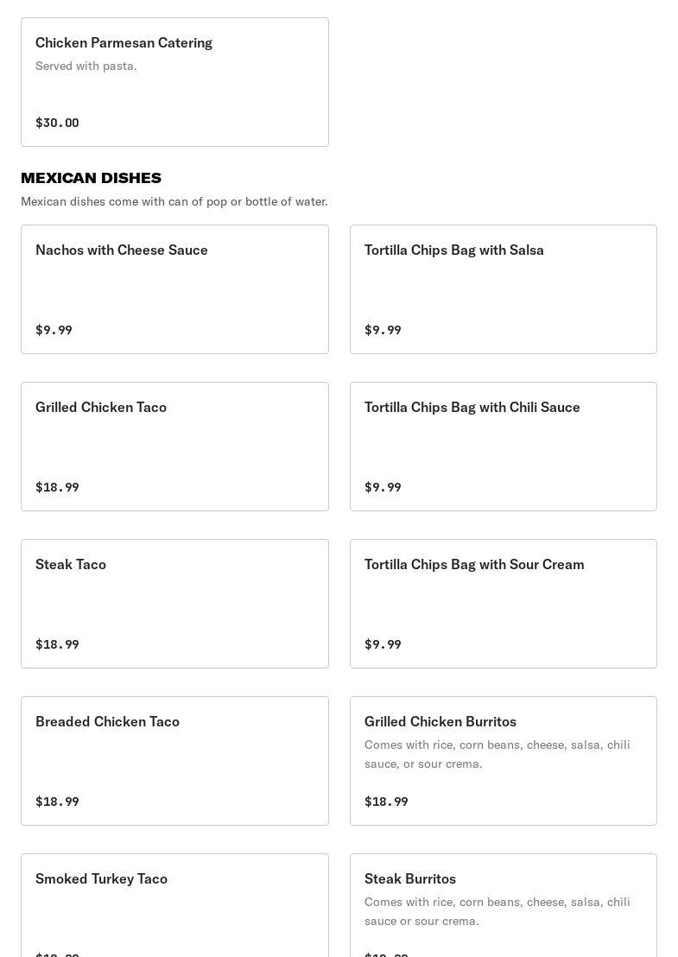Click the 'Served with pasta.' description

coord(86,66)
